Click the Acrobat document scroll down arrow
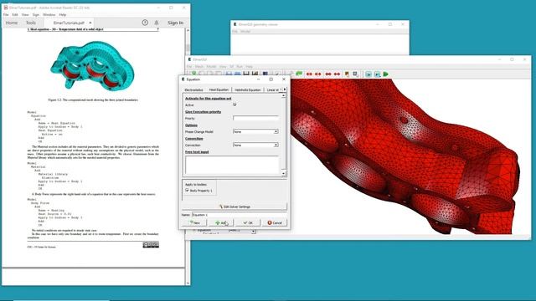The height and width of the screenshot is (301, 536). click(188, 283)
